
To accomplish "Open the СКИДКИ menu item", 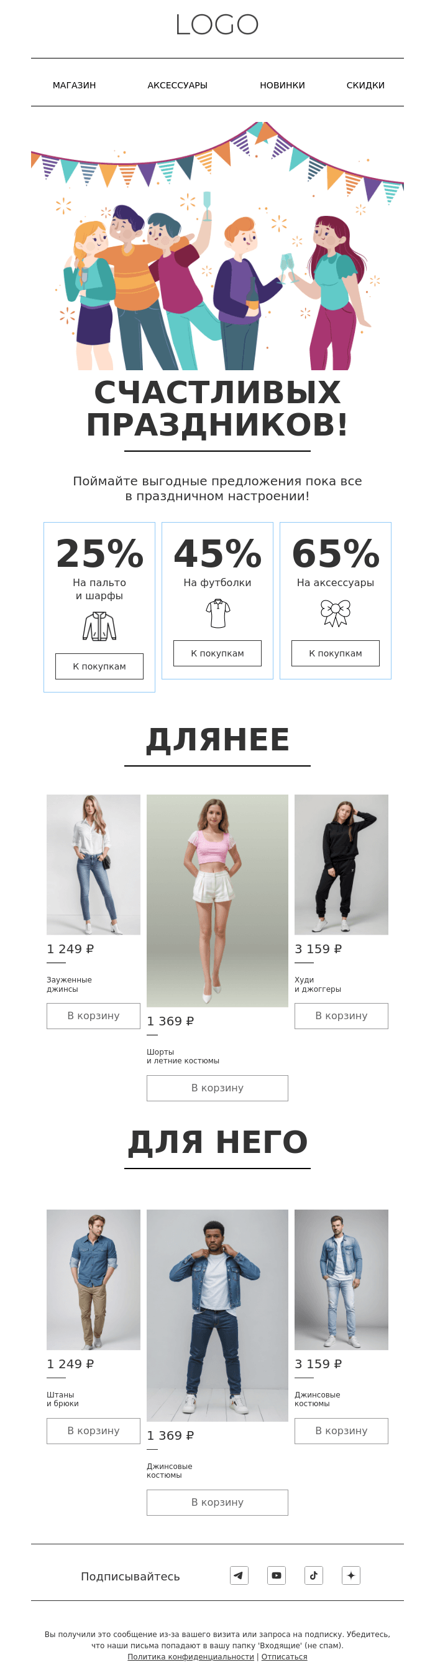I will (x=365, y=85).
